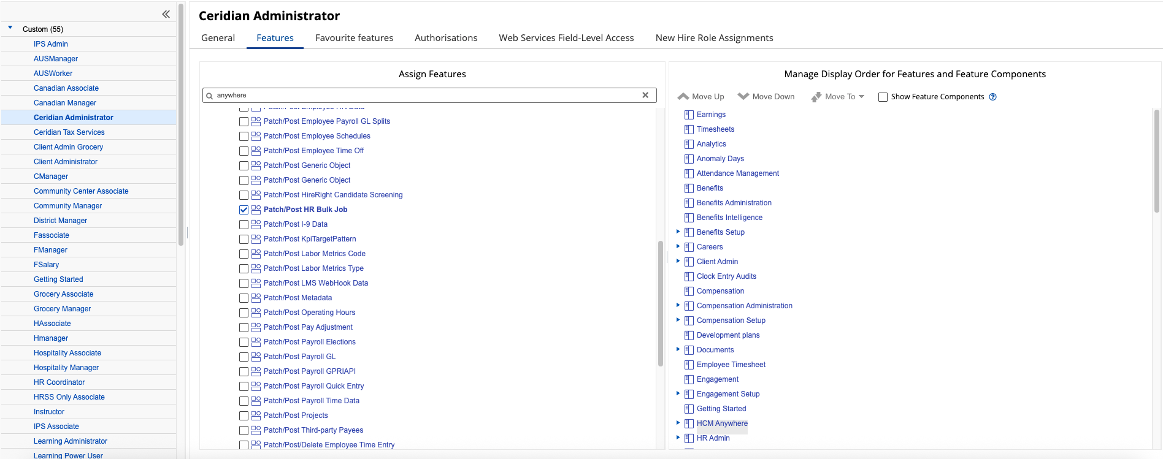Image resolution: width=1163 pixels, height=459 pixels.
Task: Click feature icon beside Timesheets
Action: coord(689,129)
